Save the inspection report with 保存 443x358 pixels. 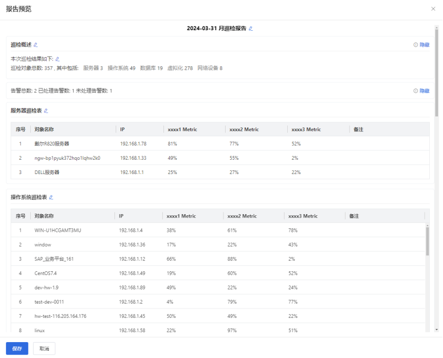(17, 349)
